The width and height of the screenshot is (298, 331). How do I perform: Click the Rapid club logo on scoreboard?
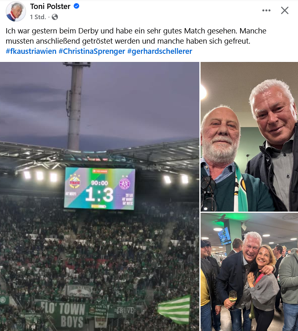click(x=75, y=181)
